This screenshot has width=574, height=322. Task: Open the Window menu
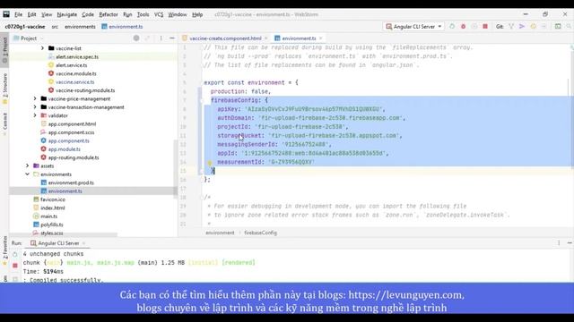coord(178,14)
